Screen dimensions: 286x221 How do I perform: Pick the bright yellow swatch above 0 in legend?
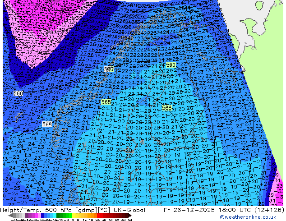point(74,215)
